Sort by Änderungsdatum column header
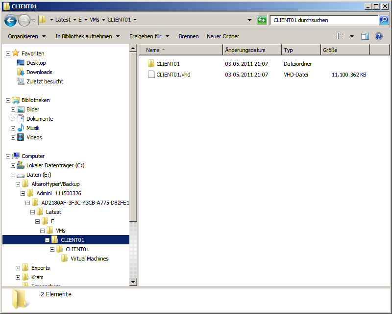 (252, 50)
